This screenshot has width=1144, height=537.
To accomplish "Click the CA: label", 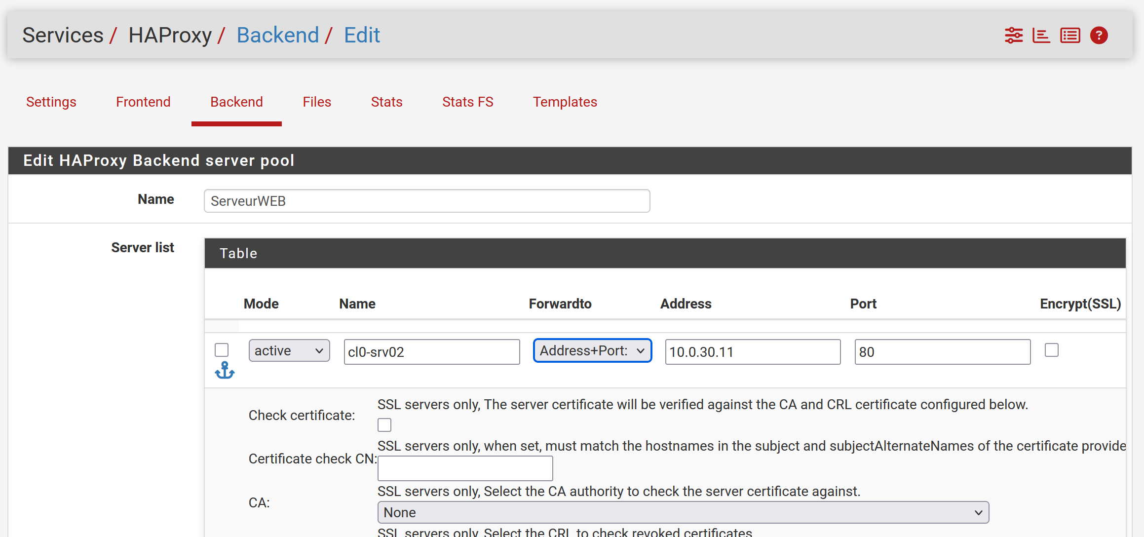I will click(259, 502).
